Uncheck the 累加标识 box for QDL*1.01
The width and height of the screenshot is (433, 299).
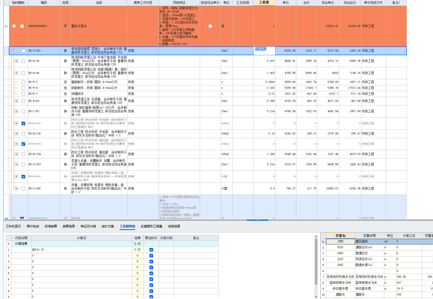[151, 250]
